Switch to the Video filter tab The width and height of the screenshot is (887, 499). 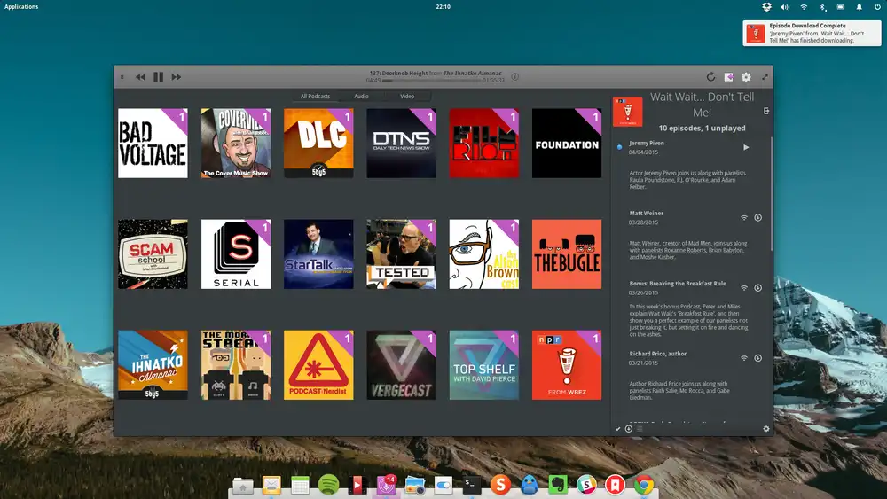(407, 96)
